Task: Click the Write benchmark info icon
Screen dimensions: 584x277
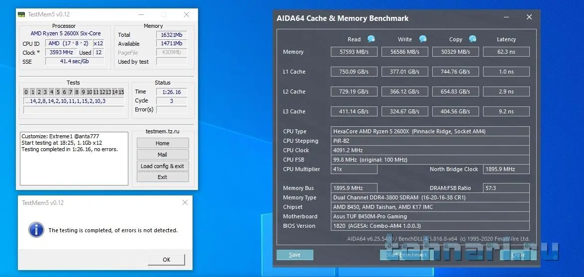Action: [422, 39]
